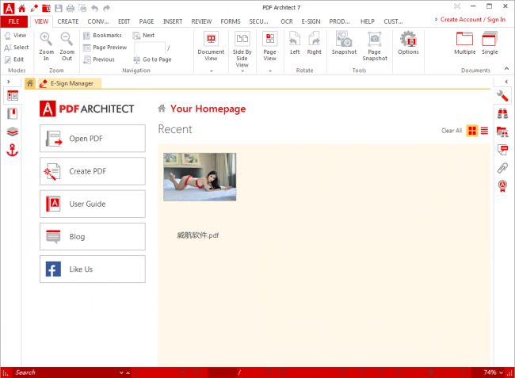Screen dimensions: 515x378
Task: Go to Next page
Action: pyautogui.click(x=143, y=35)
